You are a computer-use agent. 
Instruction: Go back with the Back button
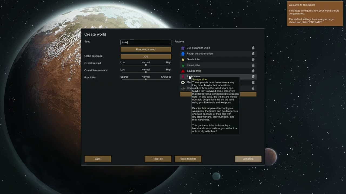click(x=98, y=159)
